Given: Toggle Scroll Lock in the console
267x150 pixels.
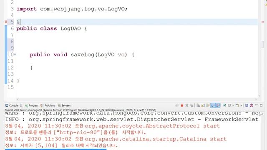Looking at the screenshot, I should coord(203,105).
